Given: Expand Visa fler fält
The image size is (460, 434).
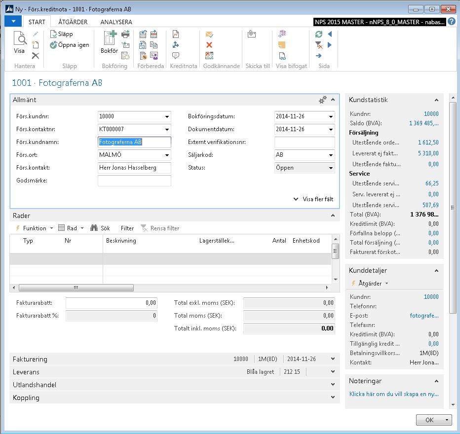Looking at the screenshot, I should pyautogui.click(x=313, y=199).
